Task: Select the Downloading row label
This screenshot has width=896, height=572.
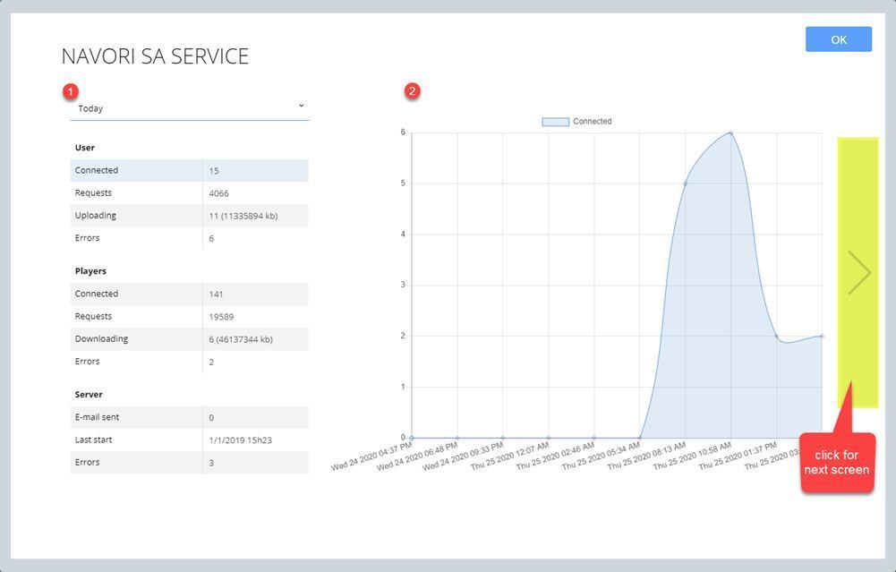Action: [101, 339]
